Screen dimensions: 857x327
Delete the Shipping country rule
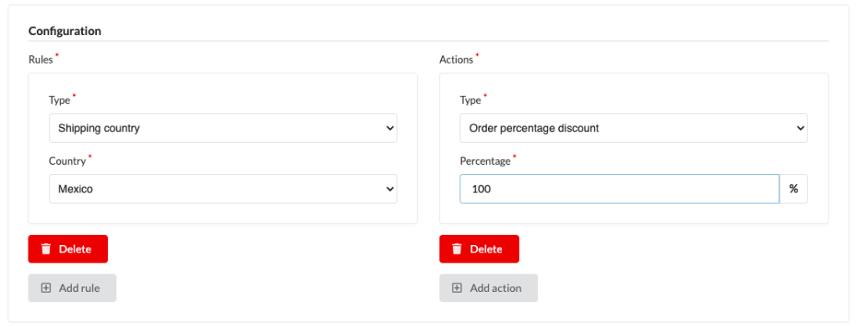(x=69, y=249)
